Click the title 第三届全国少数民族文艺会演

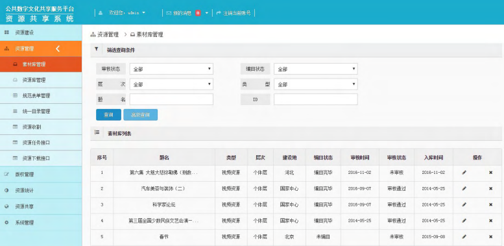coord(163,221)
